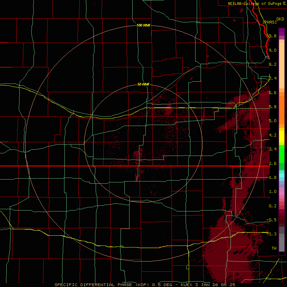287x287 pixels.
Task: Click the 1.8 legend value
Action: (273, 178)
